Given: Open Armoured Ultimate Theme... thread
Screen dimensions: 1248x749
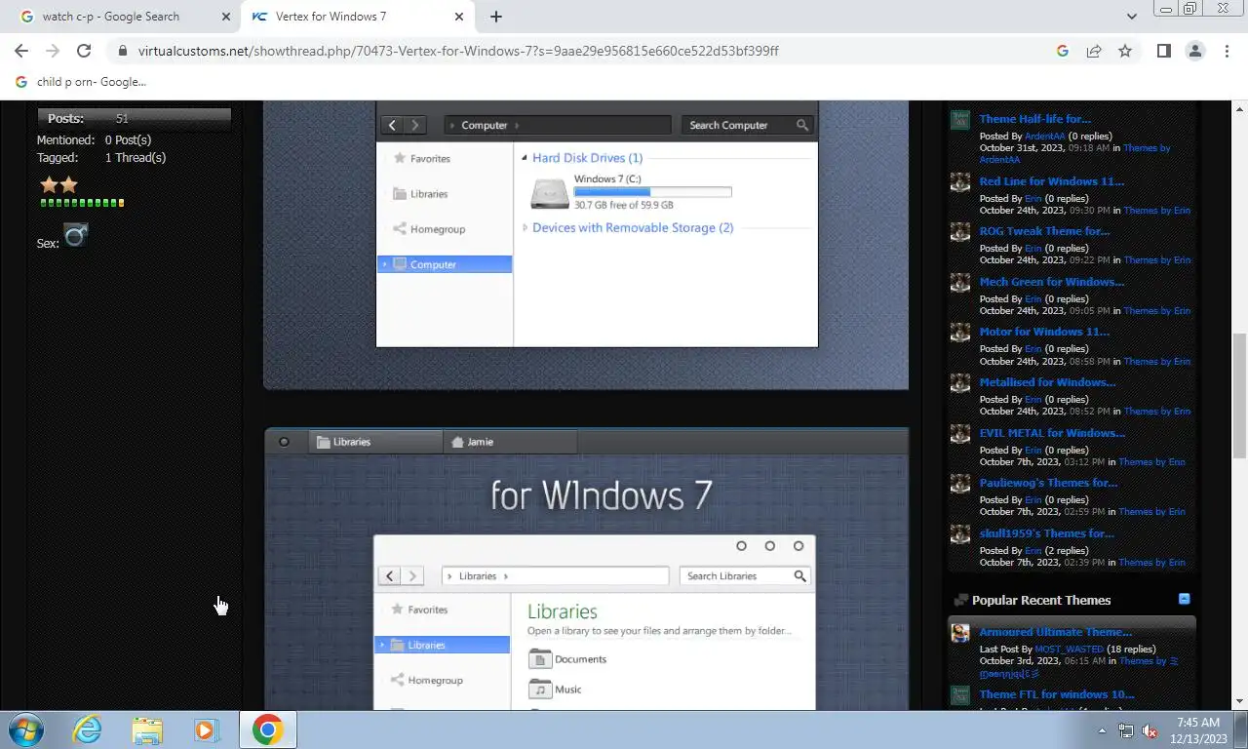Looking at the screenshot, I should tap(1055, 632).
